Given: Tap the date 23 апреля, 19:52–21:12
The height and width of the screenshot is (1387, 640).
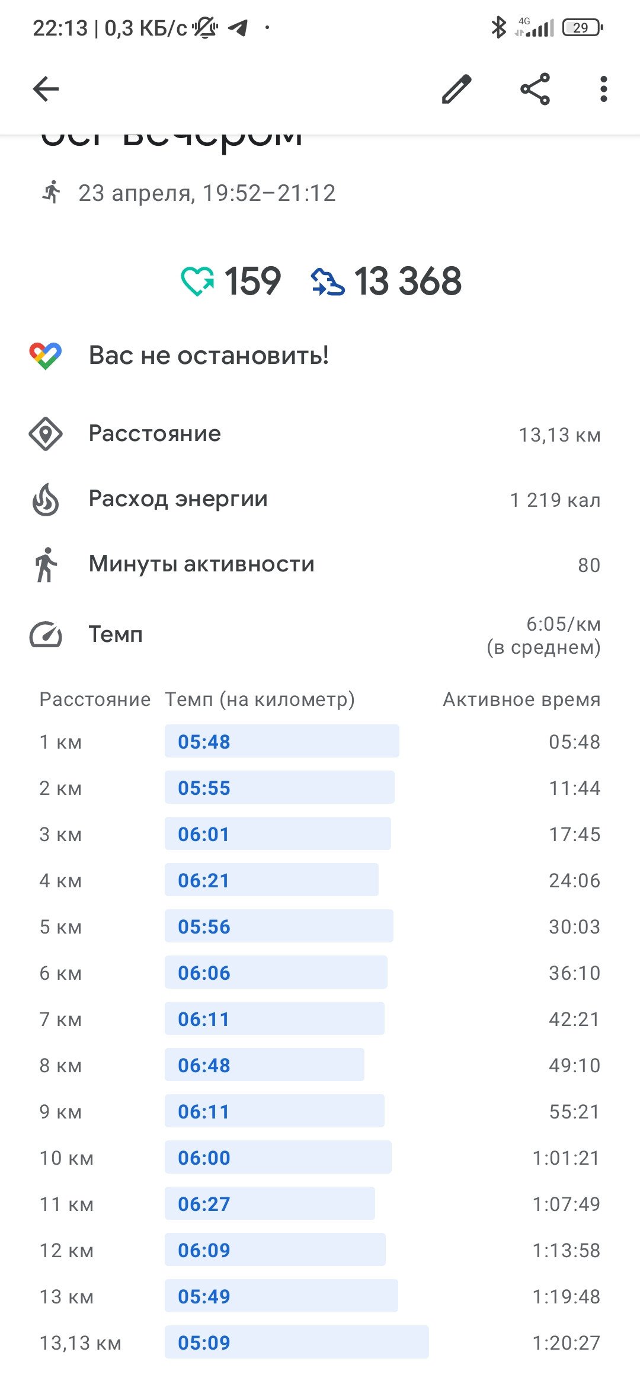Looking at the screenshot, I should point(207,193).
